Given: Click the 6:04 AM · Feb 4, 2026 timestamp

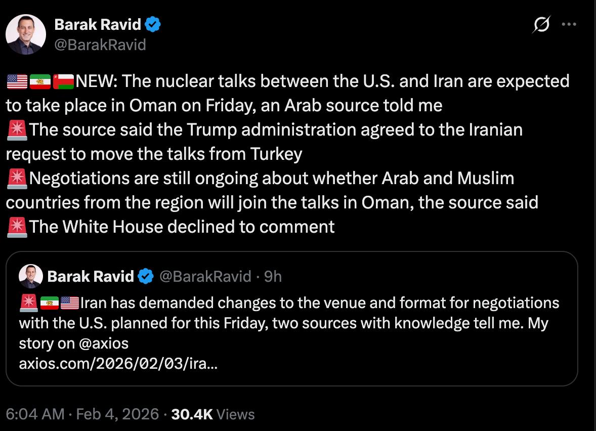Looking at the screenshot, I should (82, 414).
